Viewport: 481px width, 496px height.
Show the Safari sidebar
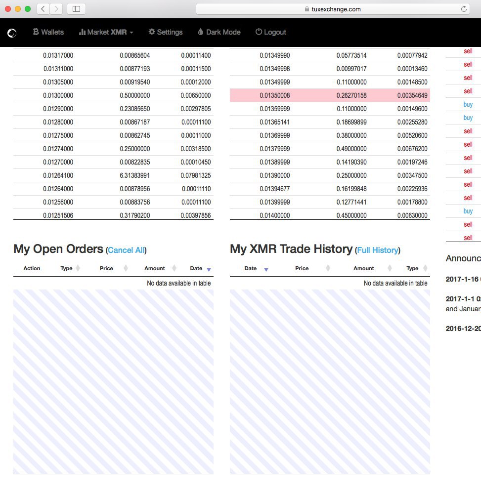click(x=76, y=9)
